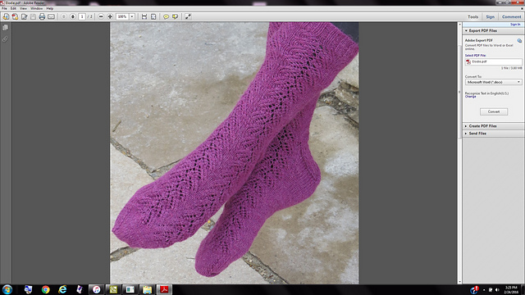Click the fit full page icon
The width and height of the screenshot is (525, 295).
153,16
